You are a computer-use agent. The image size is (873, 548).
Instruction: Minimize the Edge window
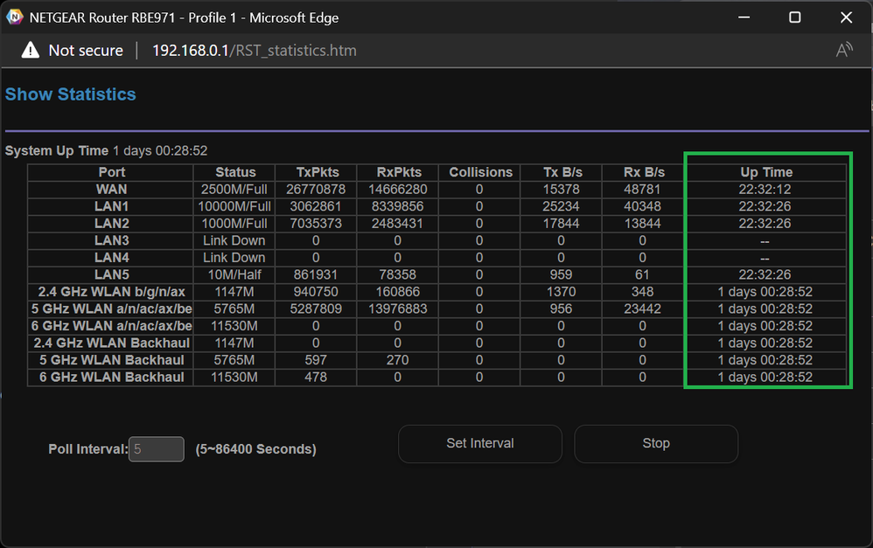pos(744,17)
